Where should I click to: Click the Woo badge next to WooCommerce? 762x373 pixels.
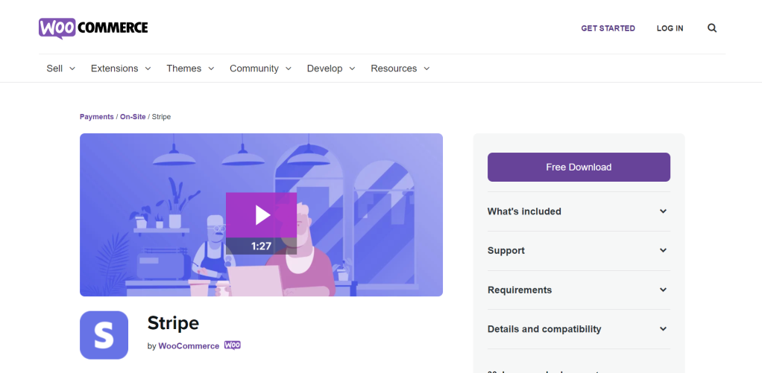pyautogui.click(x=233, y=345)
